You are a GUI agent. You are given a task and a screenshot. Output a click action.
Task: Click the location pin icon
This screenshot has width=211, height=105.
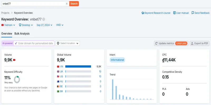(58, 43)
